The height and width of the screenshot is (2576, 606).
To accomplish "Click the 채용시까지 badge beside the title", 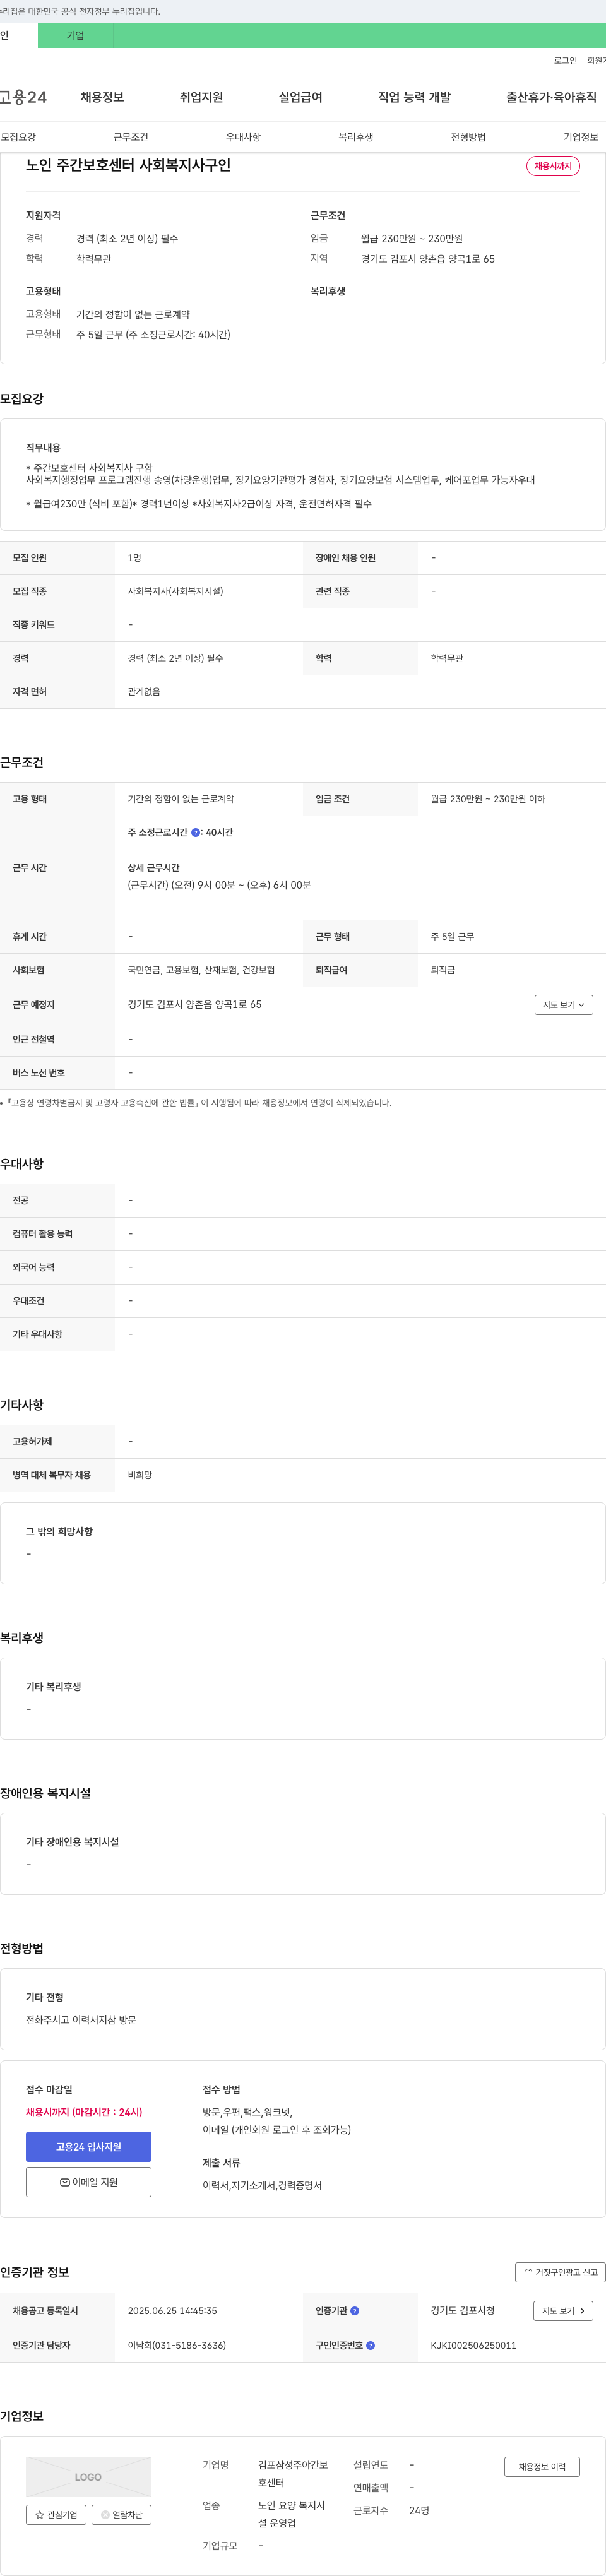I will click(x=553, y=166).
